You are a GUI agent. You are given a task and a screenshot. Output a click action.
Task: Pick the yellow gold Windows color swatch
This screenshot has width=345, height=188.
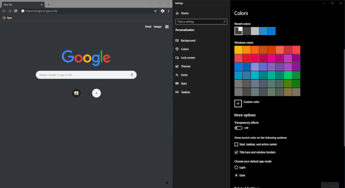[238, 50]
